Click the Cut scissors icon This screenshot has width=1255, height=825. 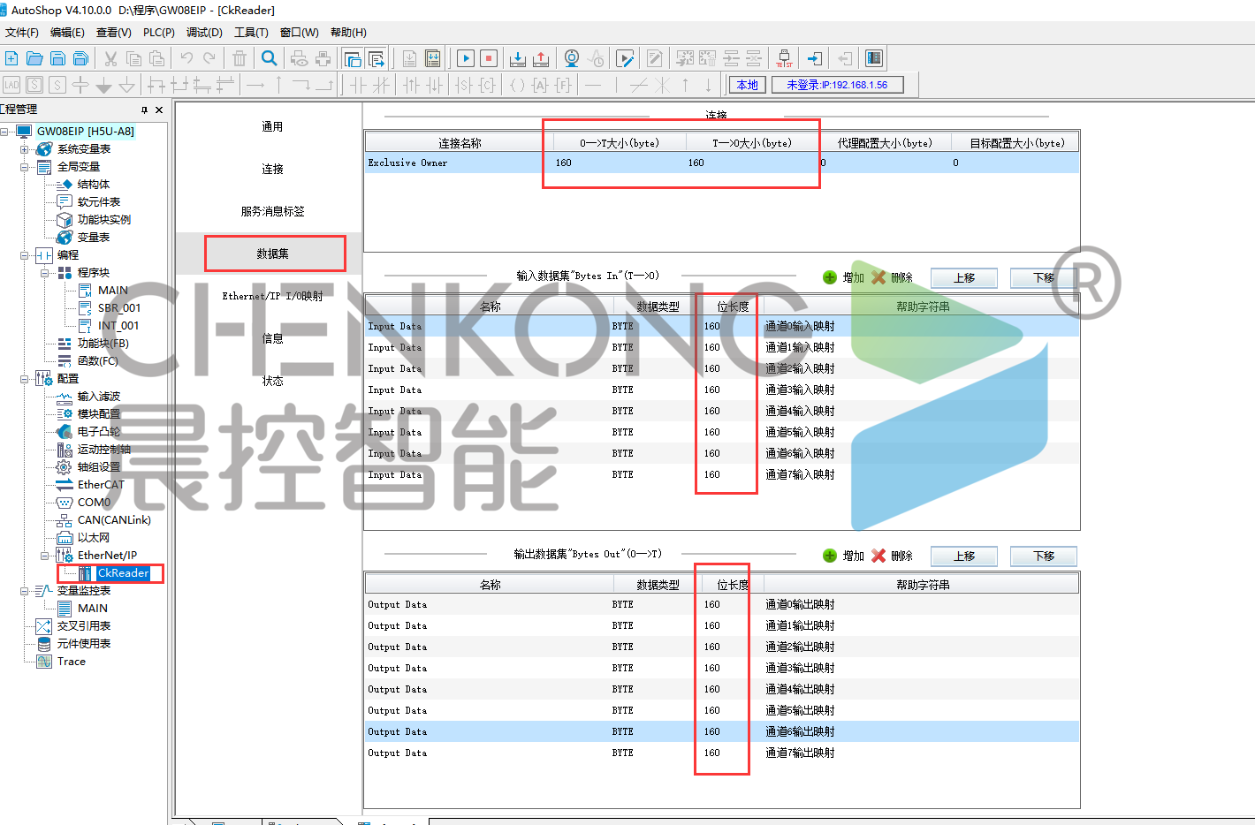(110, 58)
